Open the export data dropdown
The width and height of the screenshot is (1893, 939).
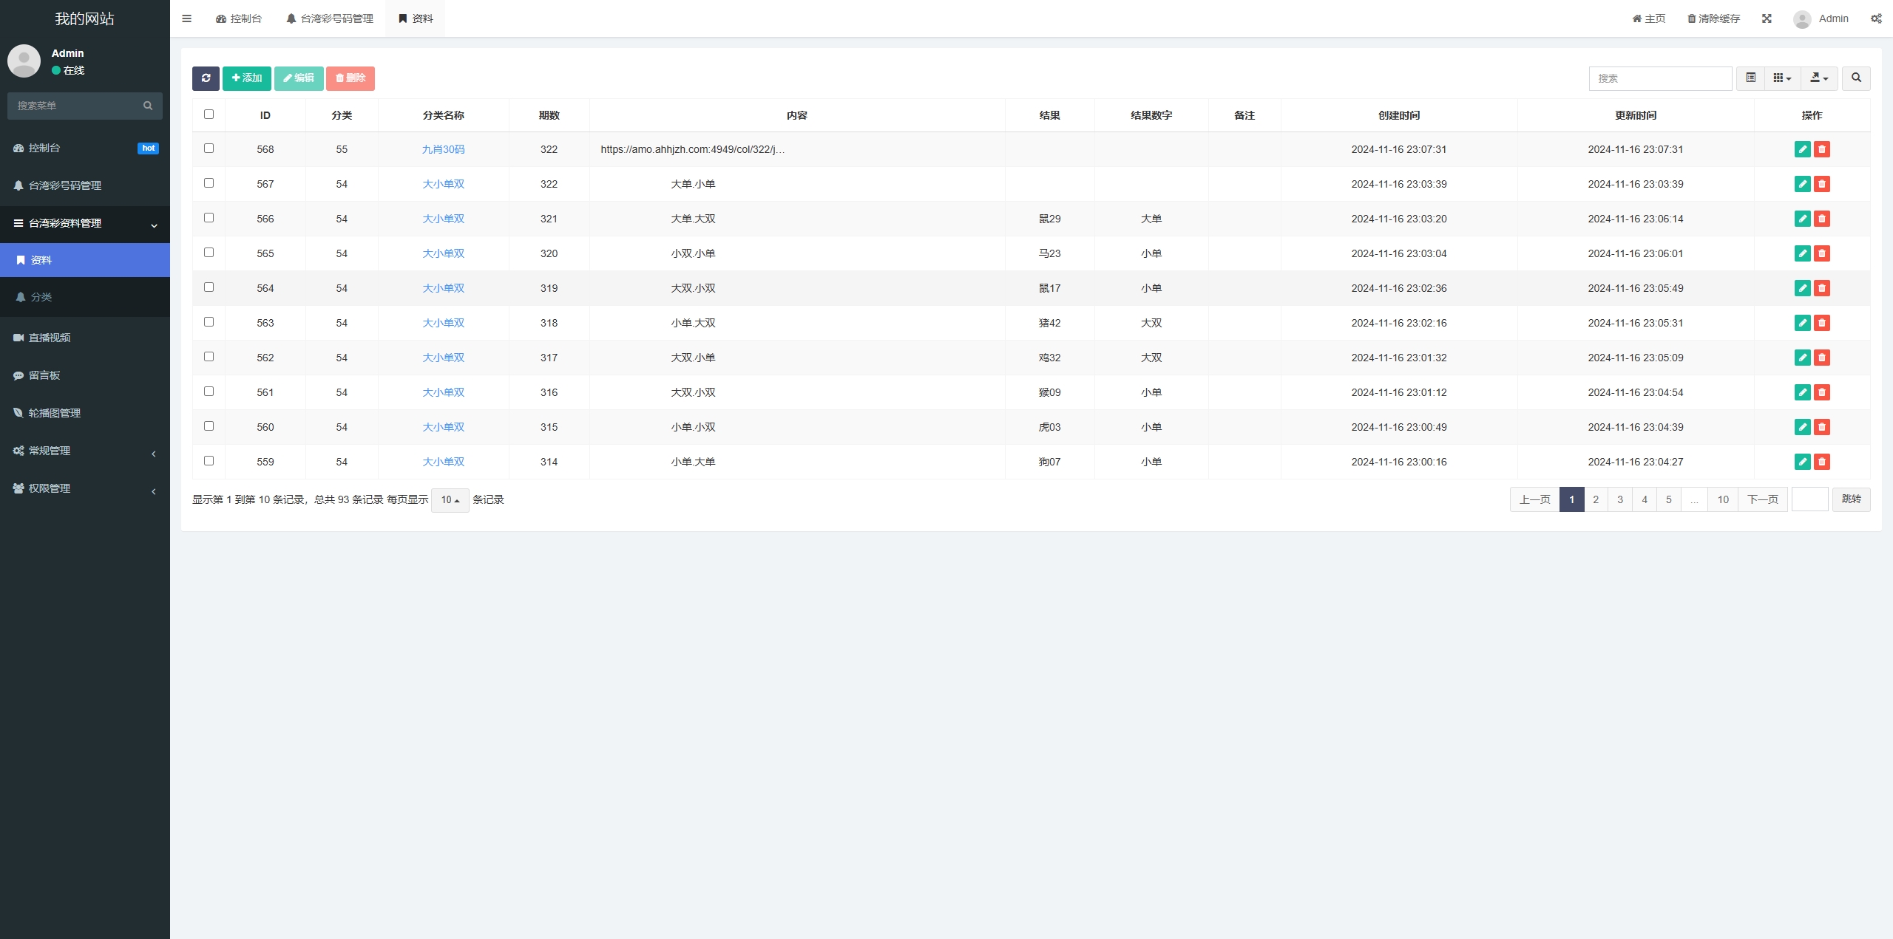point(1818,78)
